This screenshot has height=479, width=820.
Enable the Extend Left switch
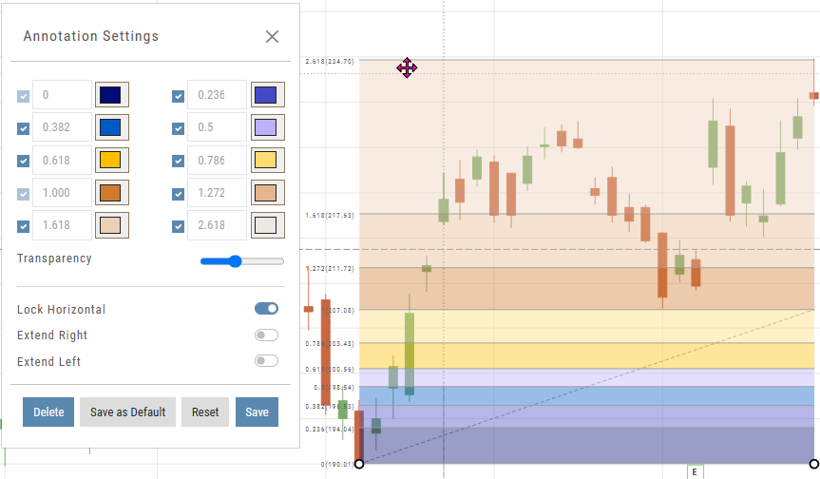click(266, 361)
